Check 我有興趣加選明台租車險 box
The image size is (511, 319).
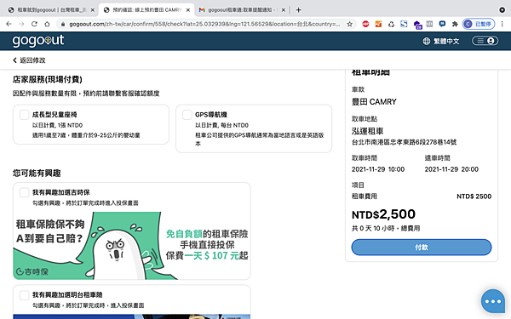point(24,295)
